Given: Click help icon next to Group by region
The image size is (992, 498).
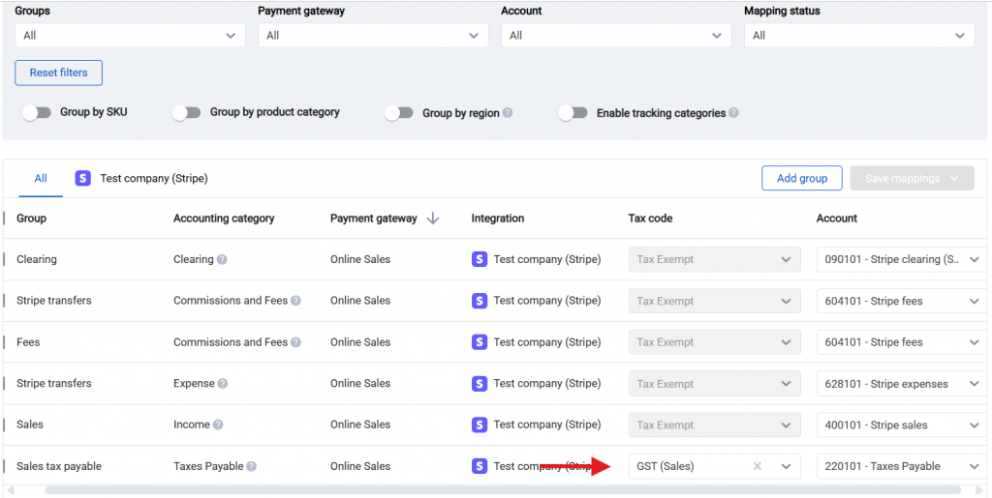Looking at the screenshot, I should [x=508, y=113].
